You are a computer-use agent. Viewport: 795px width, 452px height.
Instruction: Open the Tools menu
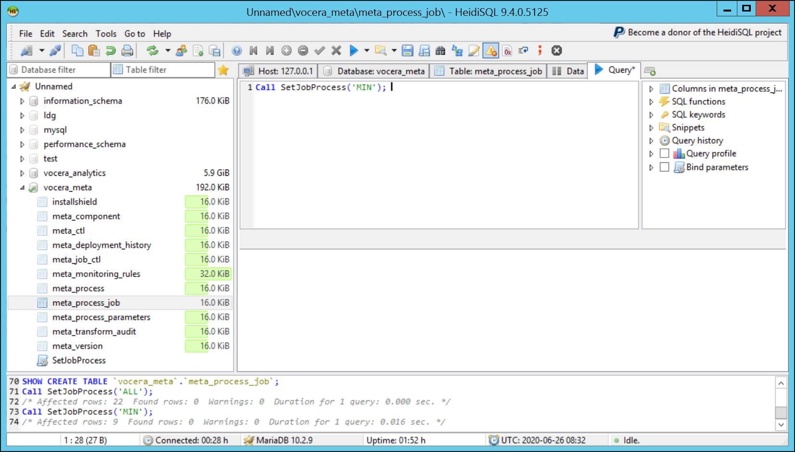coord(106,34)
